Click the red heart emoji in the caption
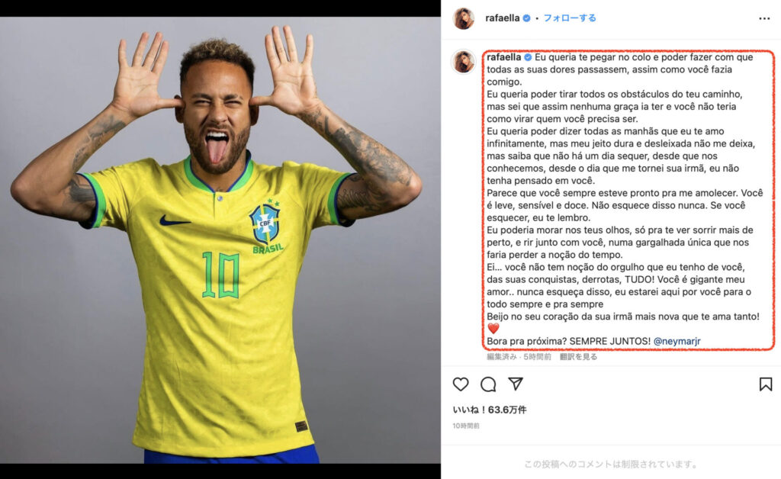Viewport: 781px width, 479px height. (x=493, y=329)
